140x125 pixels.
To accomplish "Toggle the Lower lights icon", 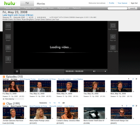I will coord(113,48).
